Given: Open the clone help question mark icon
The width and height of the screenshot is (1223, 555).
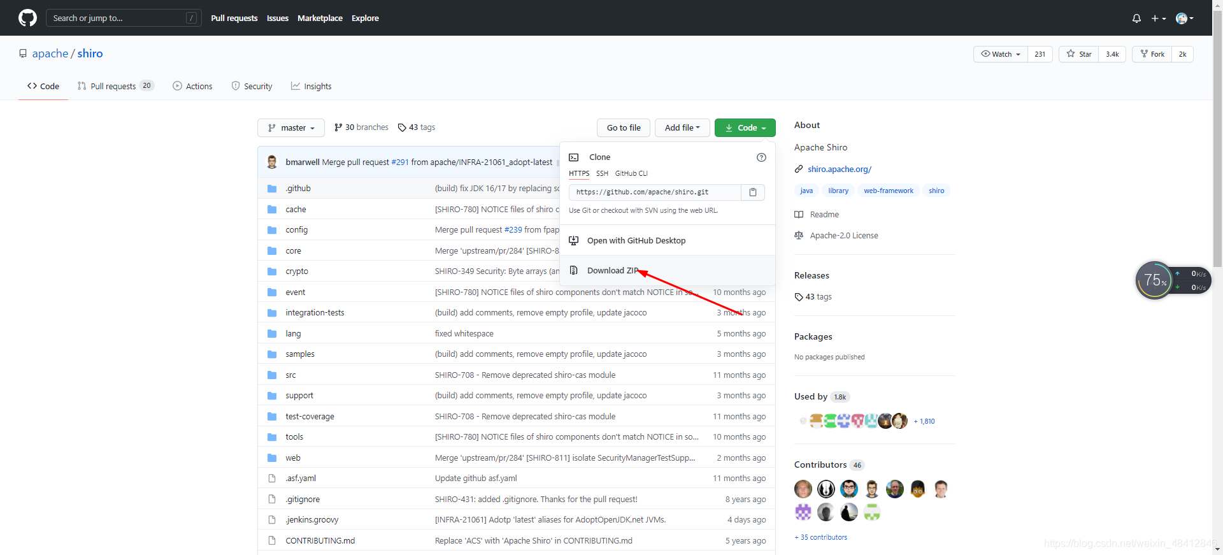Looking at the screenshot, I should point(761,157).
